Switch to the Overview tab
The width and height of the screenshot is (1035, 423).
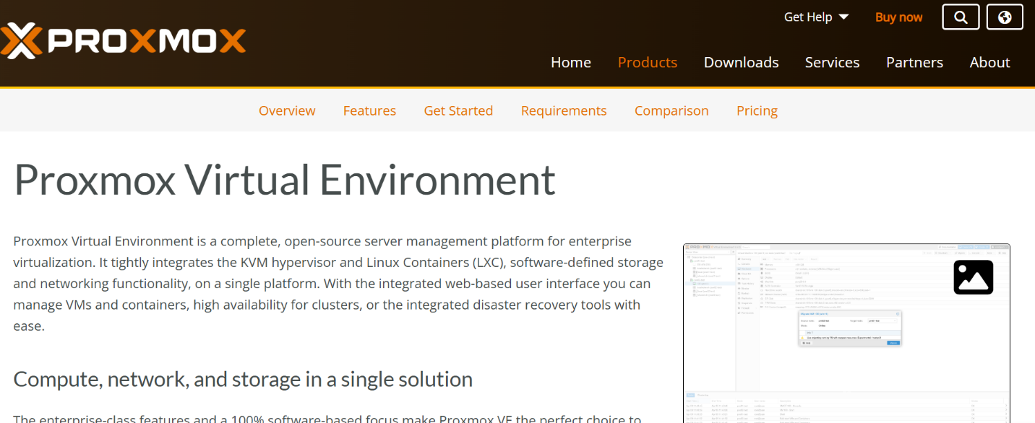point(287,110)
